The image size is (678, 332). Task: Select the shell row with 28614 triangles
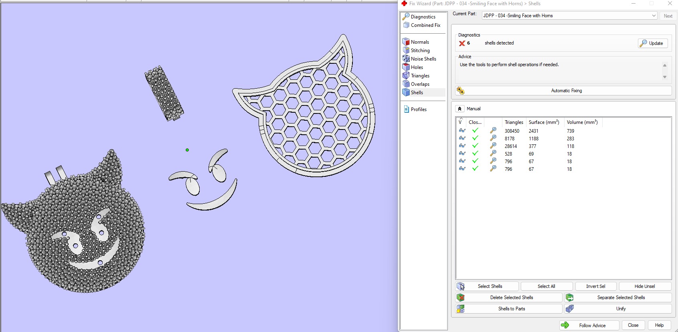coord(563,146)
